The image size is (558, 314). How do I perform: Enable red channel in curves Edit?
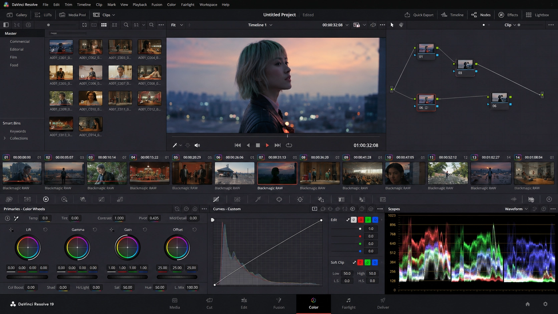pyautogui.click(x=361, y=220)
